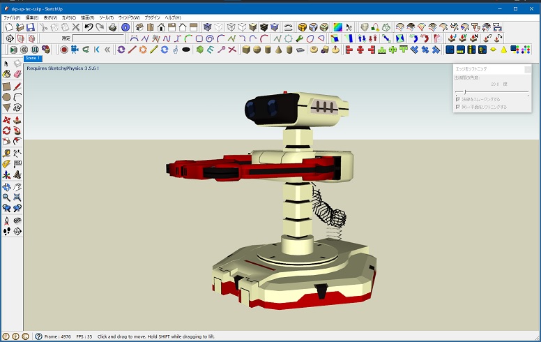This screenshot has height=342, width=541.
Task: Click the angle slider in Soften Edges
Action: (465, 91)
